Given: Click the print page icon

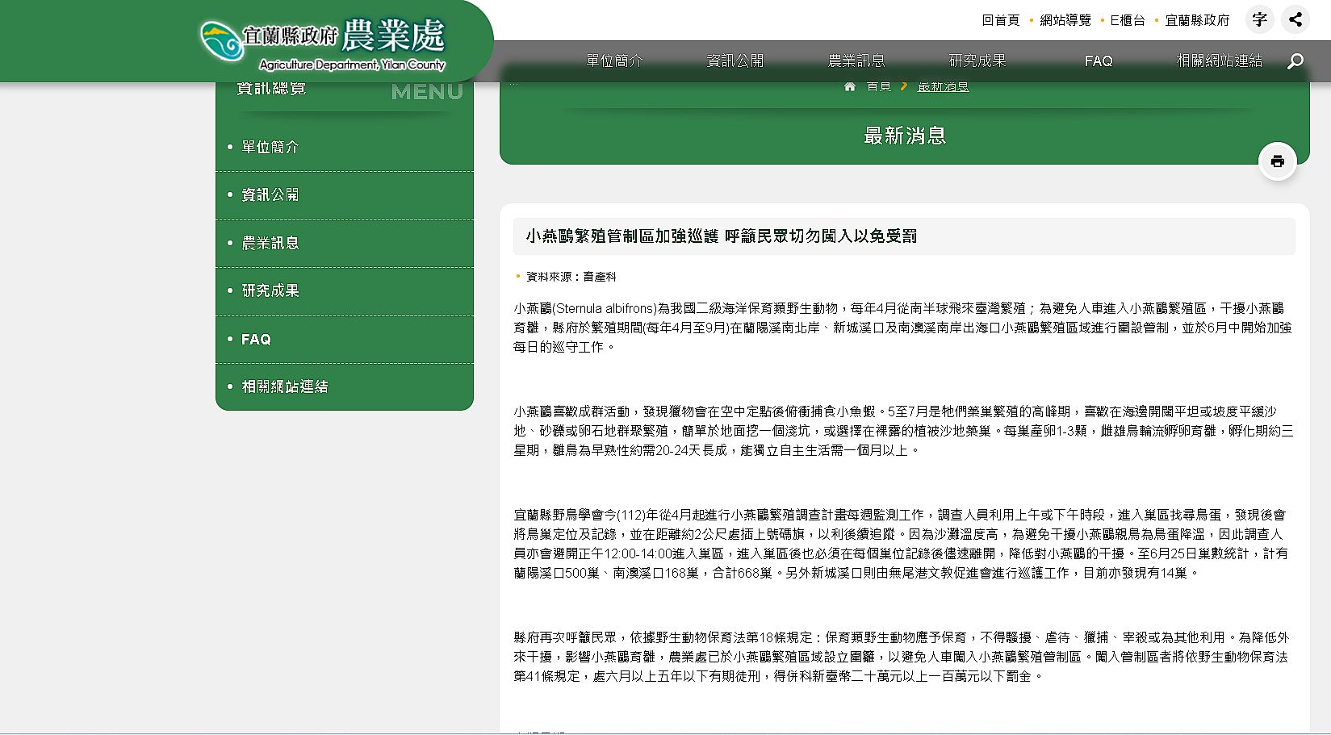Looking at the screenshot, I should (x=1277, y=161).
